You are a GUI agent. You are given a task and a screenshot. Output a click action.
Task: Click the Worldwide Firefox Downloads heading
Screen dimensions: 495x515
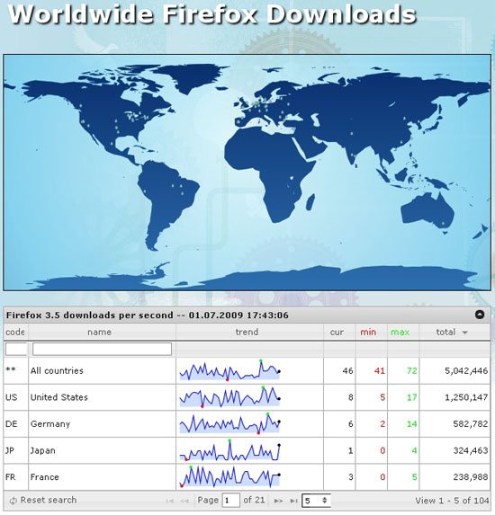pos(212,14)
